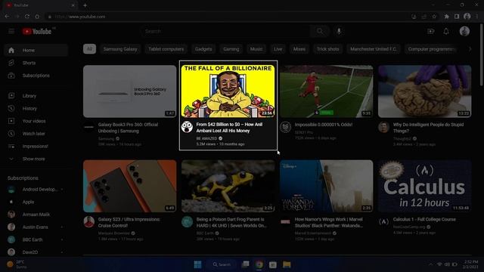Open browser extensions puzzle icon
Image resolution: width=484 pixels, height=272 pixels.
click(446, 17)
